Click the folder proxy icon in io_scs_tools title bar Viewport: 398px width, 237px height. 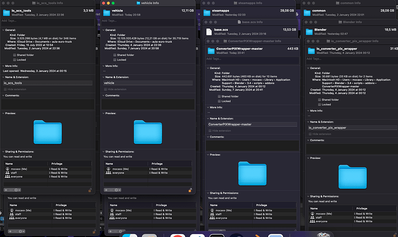point(34,3)
